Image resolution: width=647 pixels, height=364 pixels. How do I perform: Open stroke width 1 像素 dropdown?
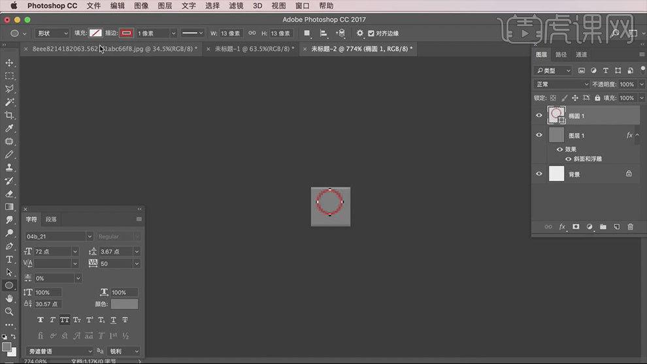(x=173, y=33)
